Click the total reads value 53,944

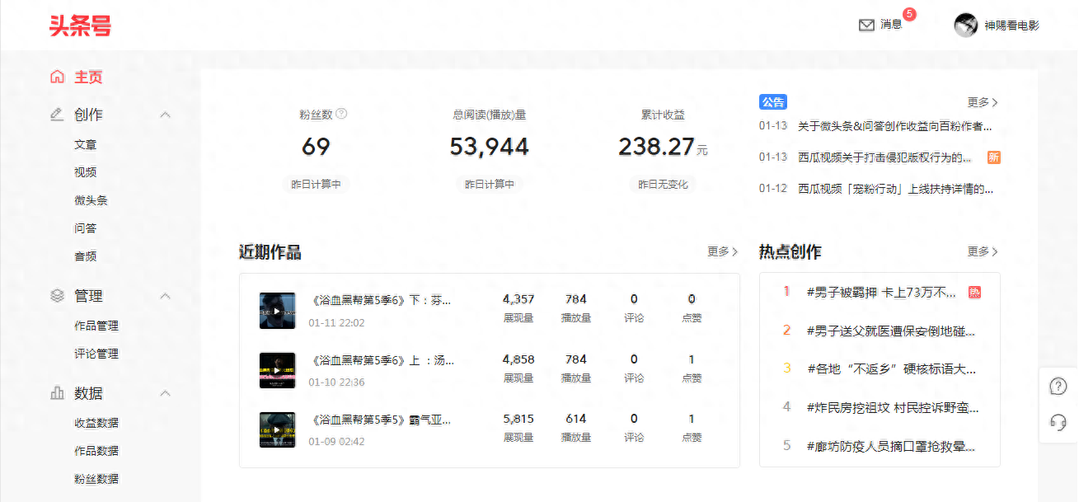489,147
